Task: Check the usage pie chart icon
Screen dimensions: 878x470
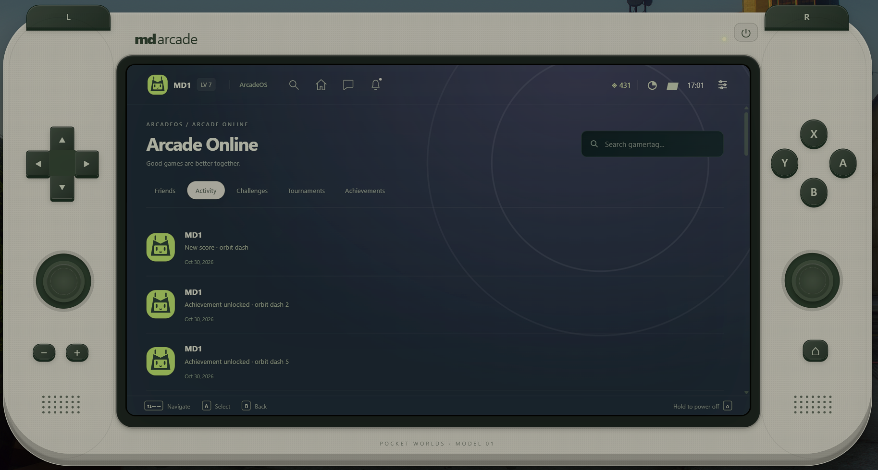Action: 652,85
